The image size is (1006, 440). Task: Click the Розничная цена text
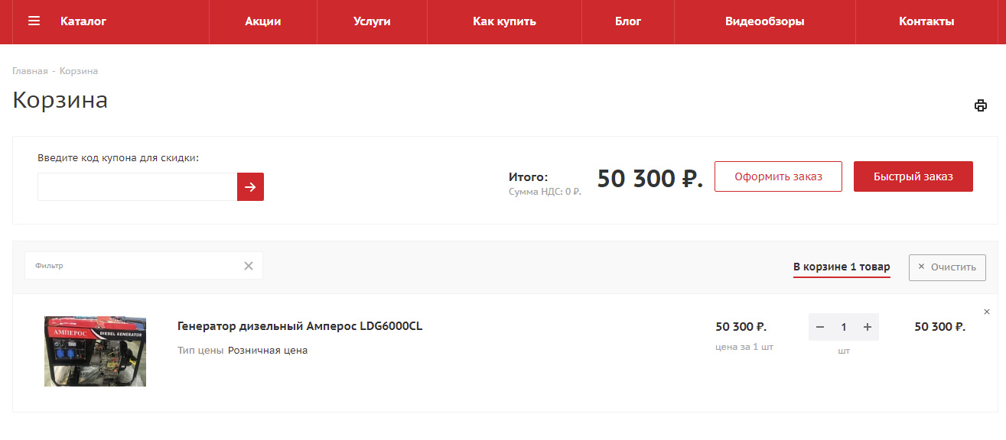pyautogui.click(x=268, y=351)
